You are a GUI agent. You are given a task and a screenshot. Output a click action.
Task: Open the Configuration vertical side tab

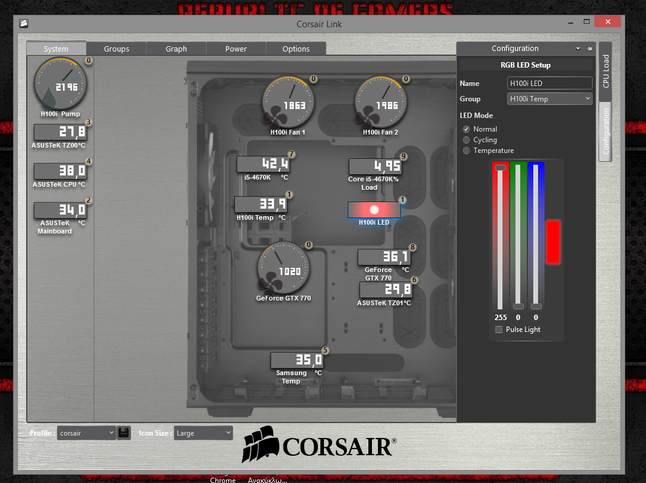click(x=606, y=132)
